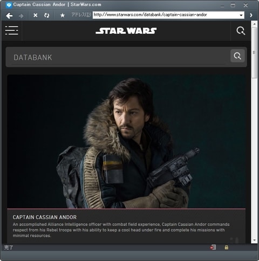Click the forward navigation arrow
Screen dimensions: 259x261
point(21,16)
